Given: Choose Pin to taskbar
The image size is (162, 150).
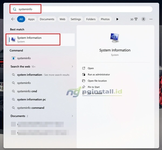Looking at the screenshot, I should 95,93.
